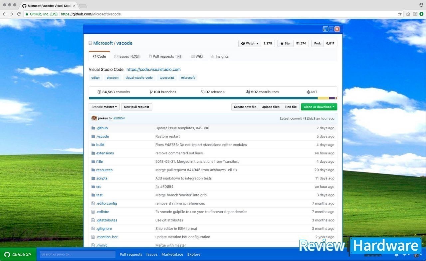Expand the Clone or download dropdown
The width and height of the screenshot is (426, 261).
tap(319, 107)
